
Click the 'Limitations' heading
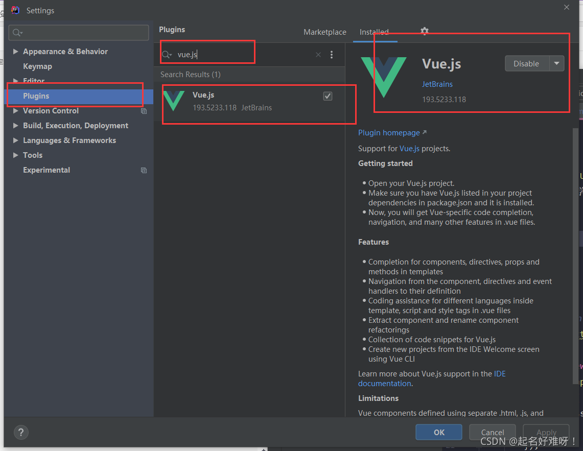click(x=378, y=398)
